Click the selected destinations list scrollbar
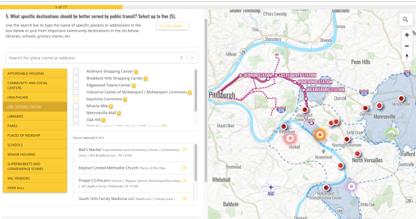Image resolution: width=416 pixels, height=219 pixels. (196, 163)
